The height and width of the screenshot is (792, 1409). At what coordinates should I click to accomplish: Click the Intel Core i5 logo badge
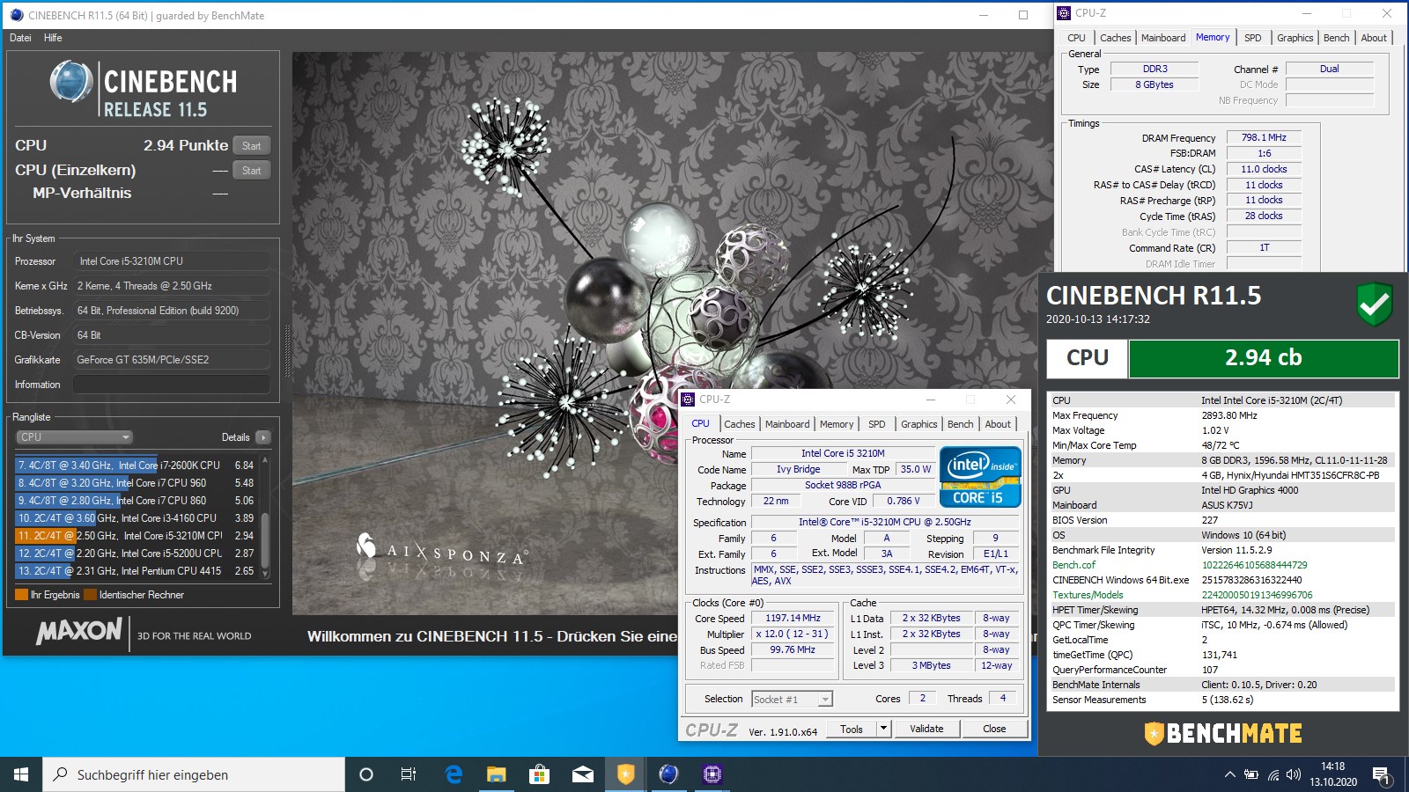(x=980, y=477)
